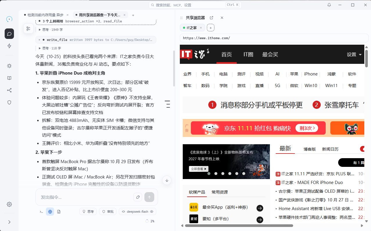371x231 pixels.
Task: Click the notification bell icon
Action: coord(329,5)
